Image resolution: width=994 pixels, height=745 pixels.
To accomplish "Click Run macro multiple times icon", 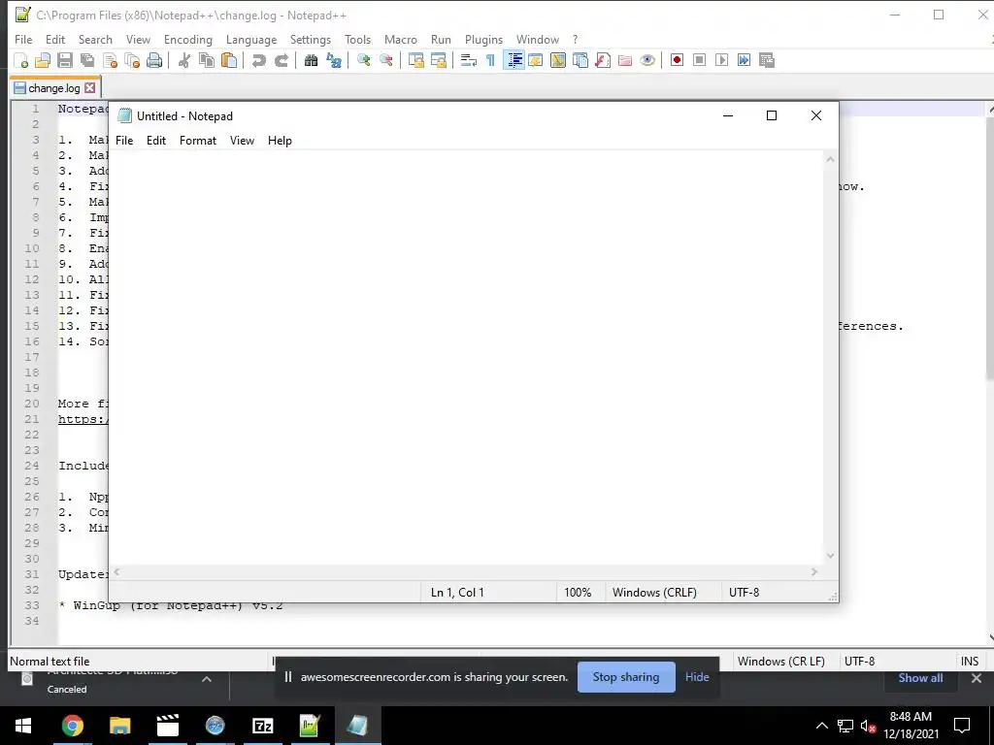I will pos(744,60).
